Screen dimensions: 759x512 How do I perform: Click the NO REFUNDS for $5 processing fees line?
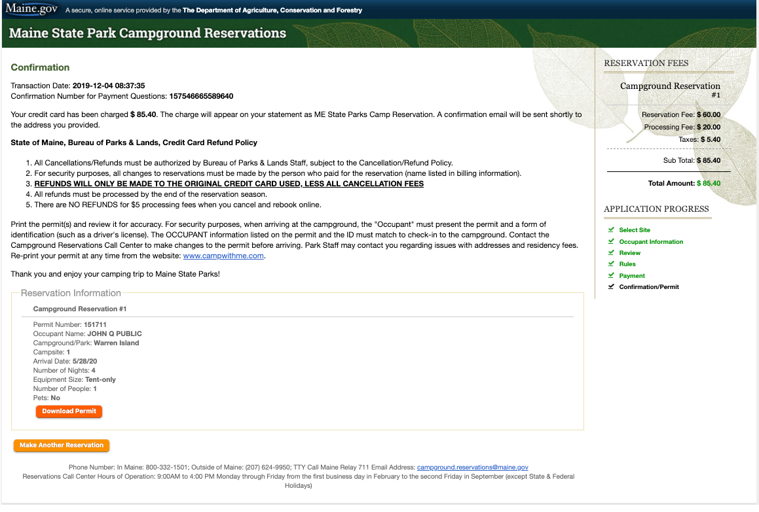[x=177, y=205]
